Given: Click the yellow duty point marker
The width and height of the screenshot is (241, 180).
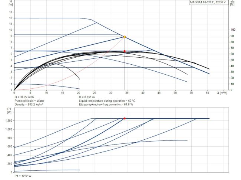Looking at the screenshot, I should (x=125, y=37).
